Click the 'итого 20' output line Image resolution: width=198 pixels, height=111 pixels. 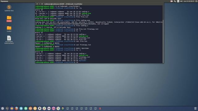click(x=39, y=10)
